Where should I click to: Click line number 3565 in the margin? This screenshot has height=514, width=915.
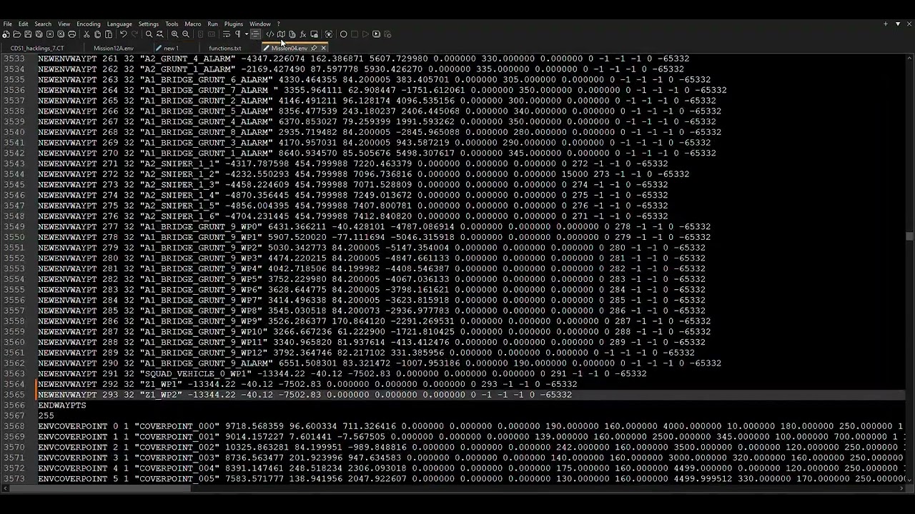[14, 395]
